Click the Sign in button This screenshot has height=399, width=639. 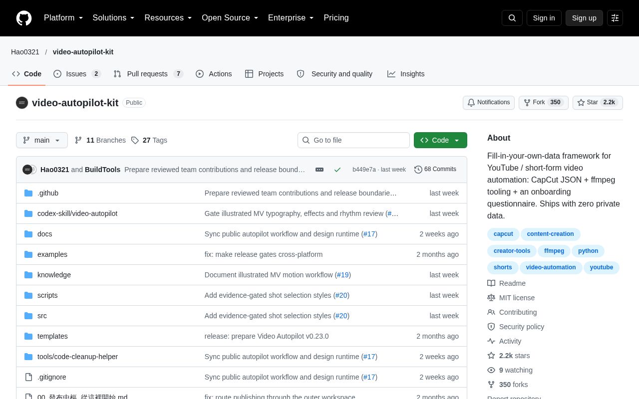[x=544, y=18]
